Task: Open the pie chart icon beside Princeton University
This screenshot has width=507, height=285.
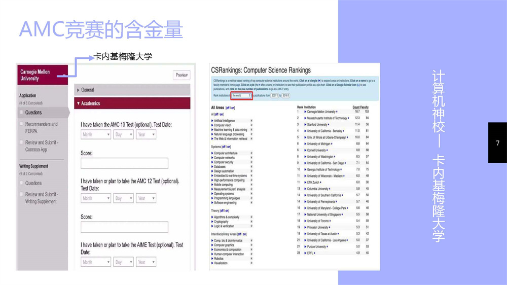Action: coord(330,227)
